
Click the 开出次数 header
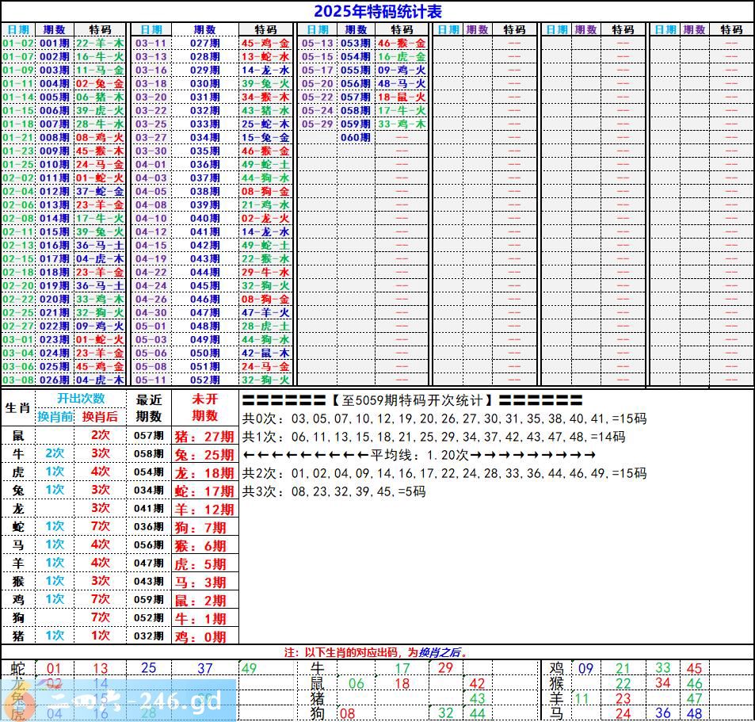click(80, 399)
